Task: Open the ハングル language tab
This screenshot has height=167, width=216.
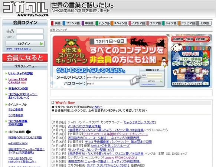Action: pyautogui.click(x=103, y=23)
